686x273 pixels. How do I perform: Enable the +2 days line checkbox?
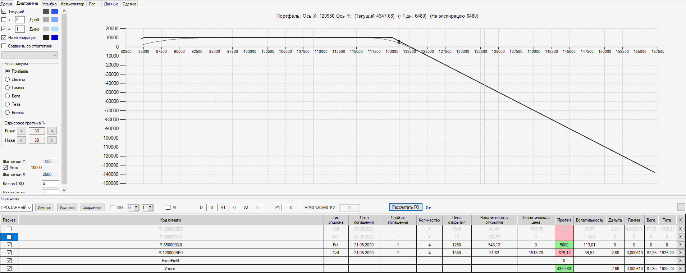[4, 20]
